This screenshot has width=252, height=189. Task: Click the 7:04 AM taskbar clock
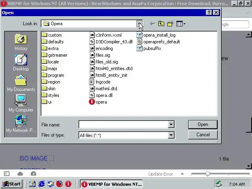tap(237, 184)
